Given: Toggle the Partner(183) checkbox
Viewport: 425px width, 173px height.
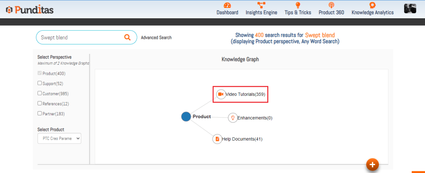Looking at the screenshot, I should 40,113.
